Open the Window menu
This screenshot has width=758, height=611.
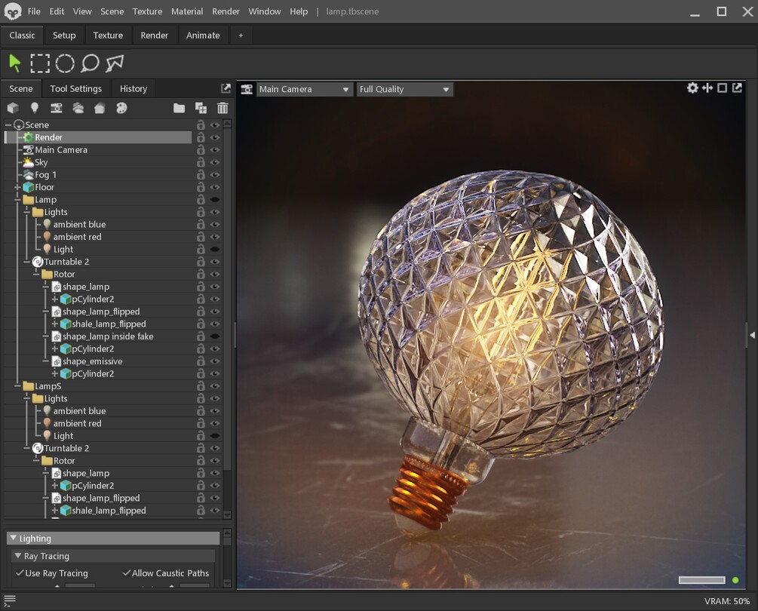click(265, 11)
